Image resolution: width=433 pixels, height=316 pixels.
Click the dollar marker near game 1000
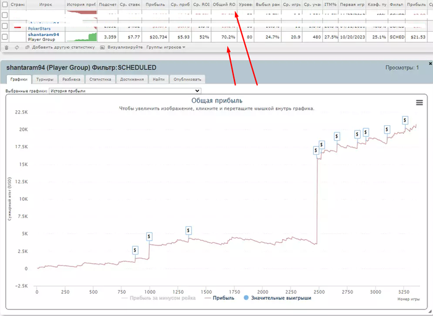coord(149,236)
